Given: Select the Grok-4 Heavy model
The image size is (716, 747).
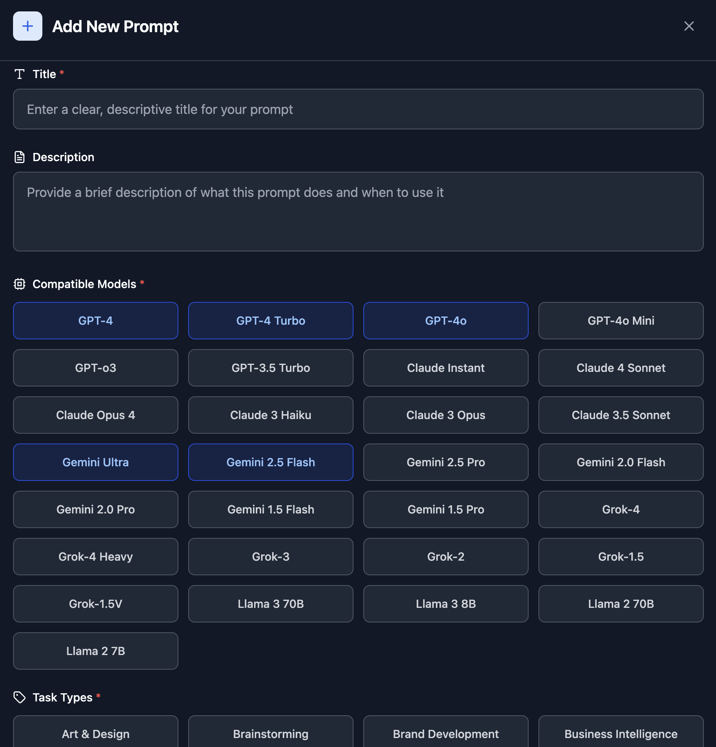Looking at the screenshot, I should 96,557.
